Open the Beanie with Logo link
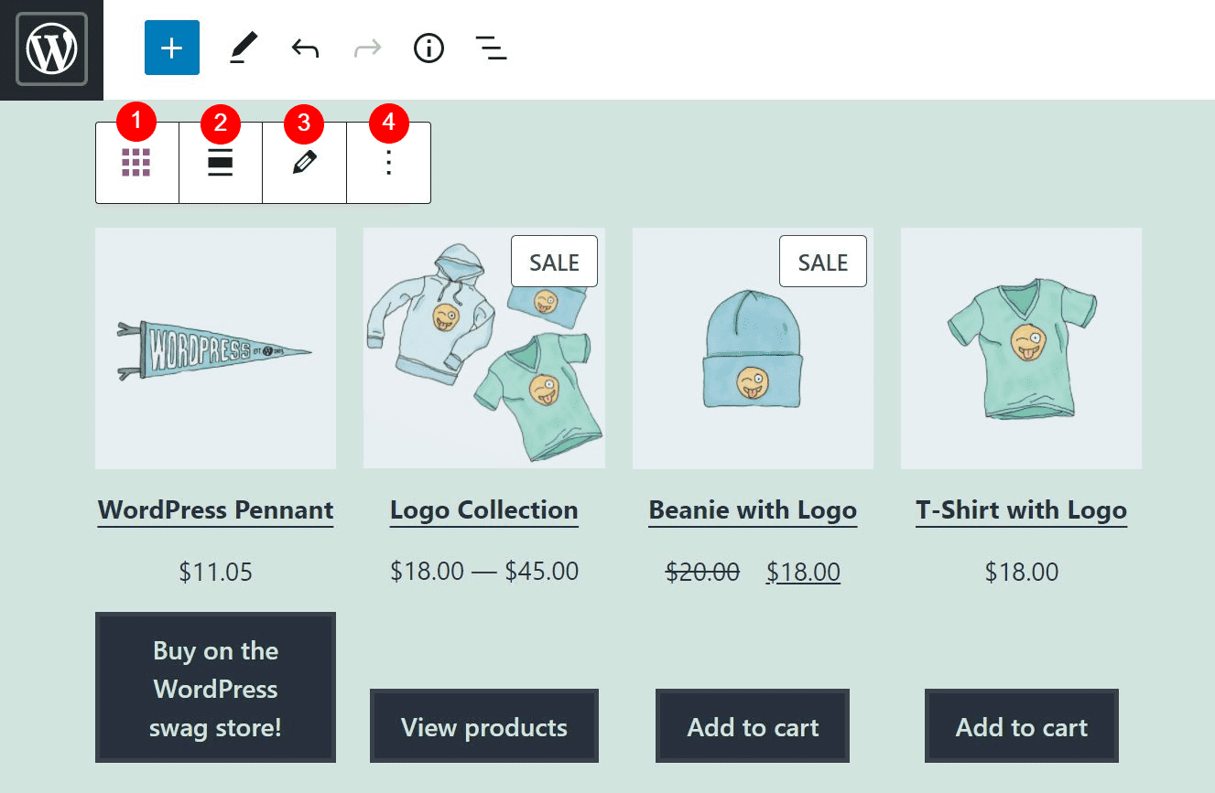Viewport: 1215px width, 793px height. coord(752,510)
